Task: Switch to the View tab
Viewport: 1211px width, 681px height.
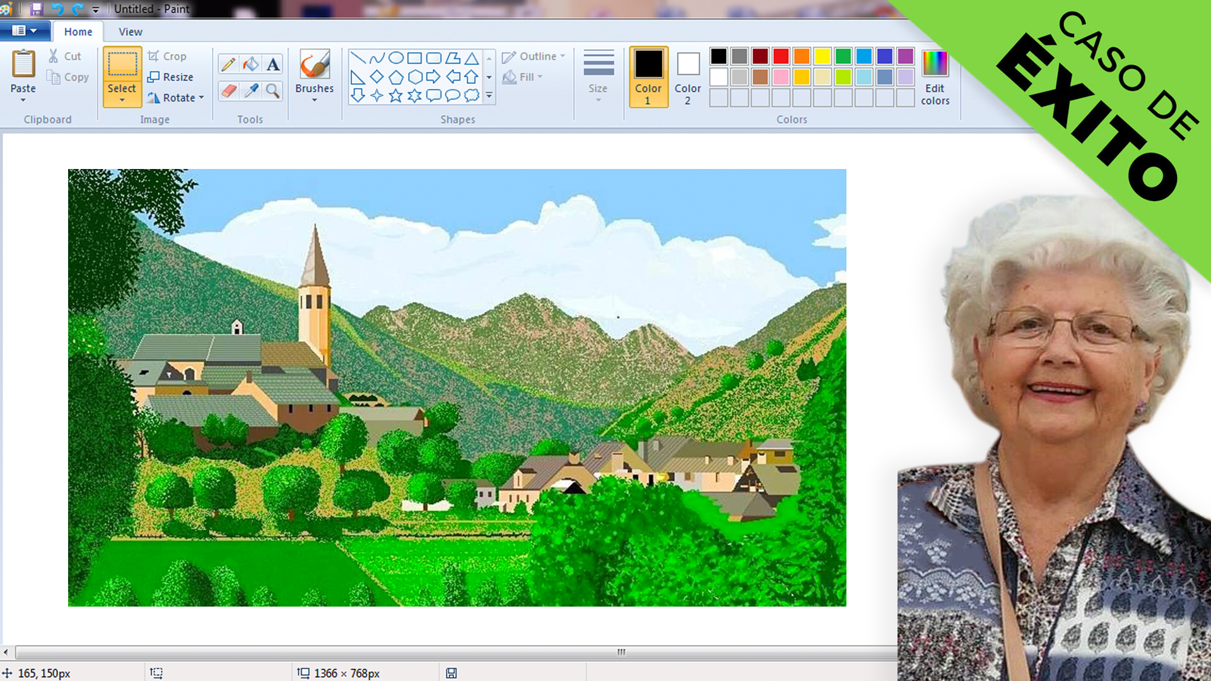Action: pyautogui.click(x=130, y=32)
